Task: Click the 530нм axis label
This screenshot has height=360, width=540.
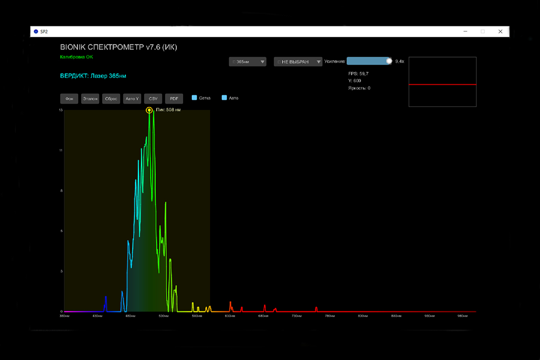Action: (x=163, y=316)
